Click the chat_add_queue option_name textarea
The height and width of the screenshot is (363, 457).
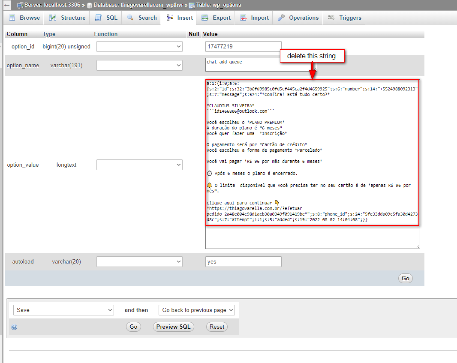[261, 65]
